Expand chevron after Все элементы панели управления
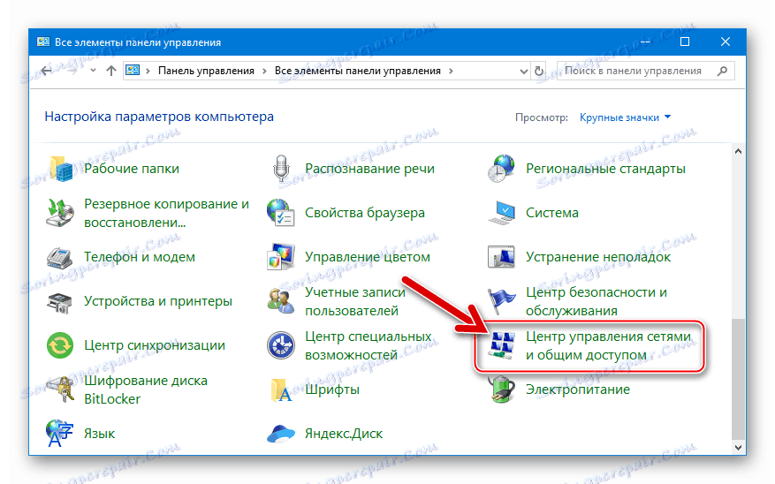The height and width of the screenshot is (484, 775). click(451, 71)
